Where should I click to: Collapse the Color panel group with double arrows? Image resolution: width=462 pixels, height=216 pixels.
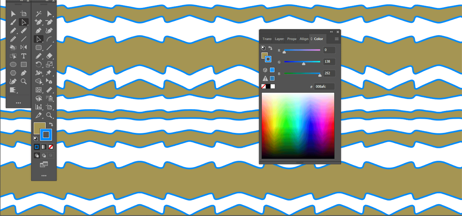[x=331, y=32]
